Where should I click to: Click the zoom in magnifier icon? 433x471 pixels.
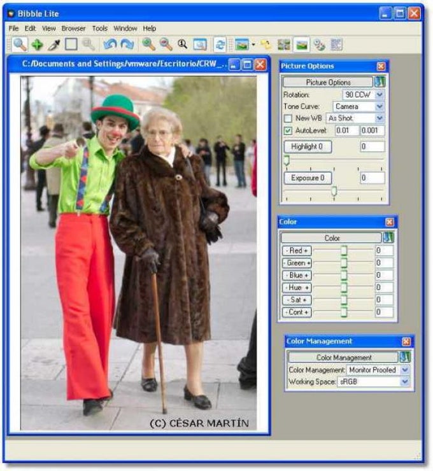[x=148, y=45]
